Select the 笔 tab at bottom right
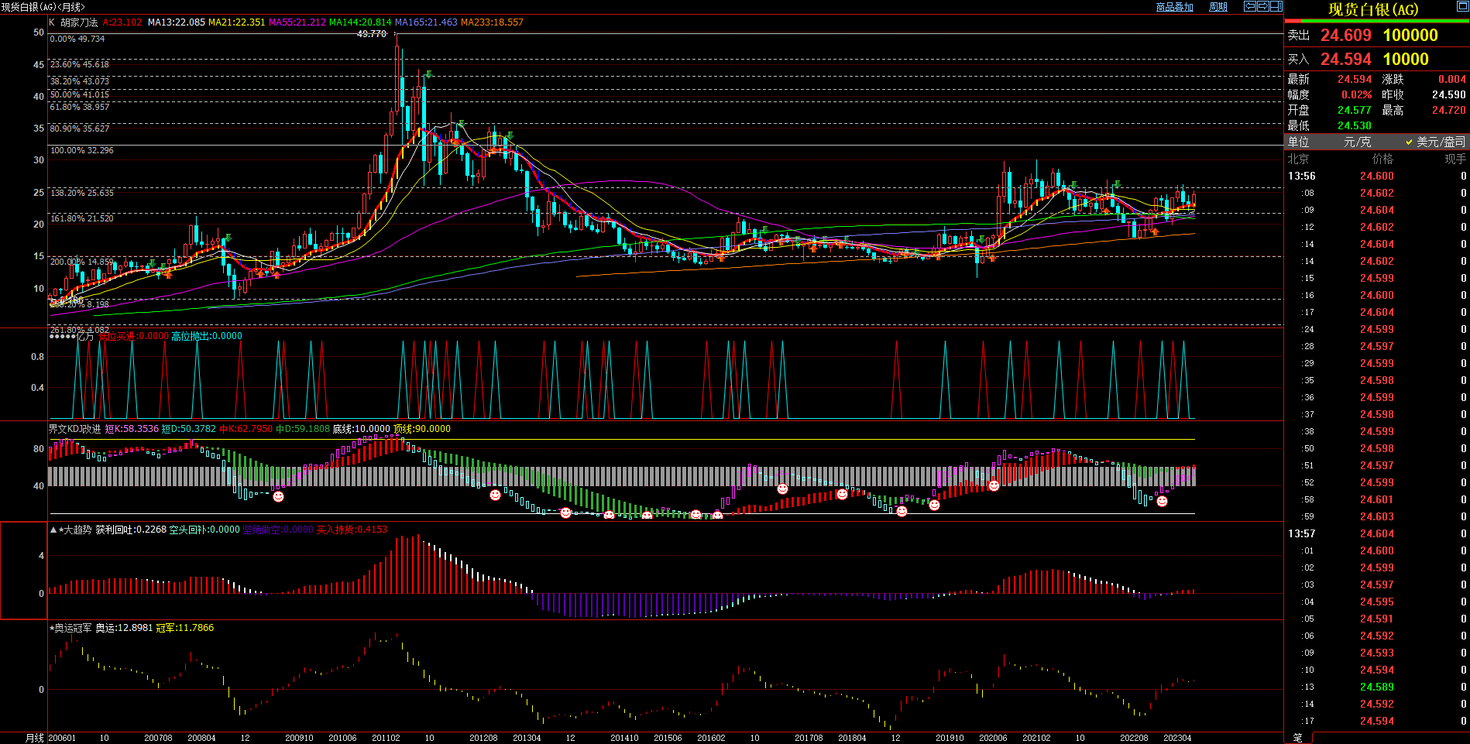This screenshot has height=744, width=1470. [1298, 738]
